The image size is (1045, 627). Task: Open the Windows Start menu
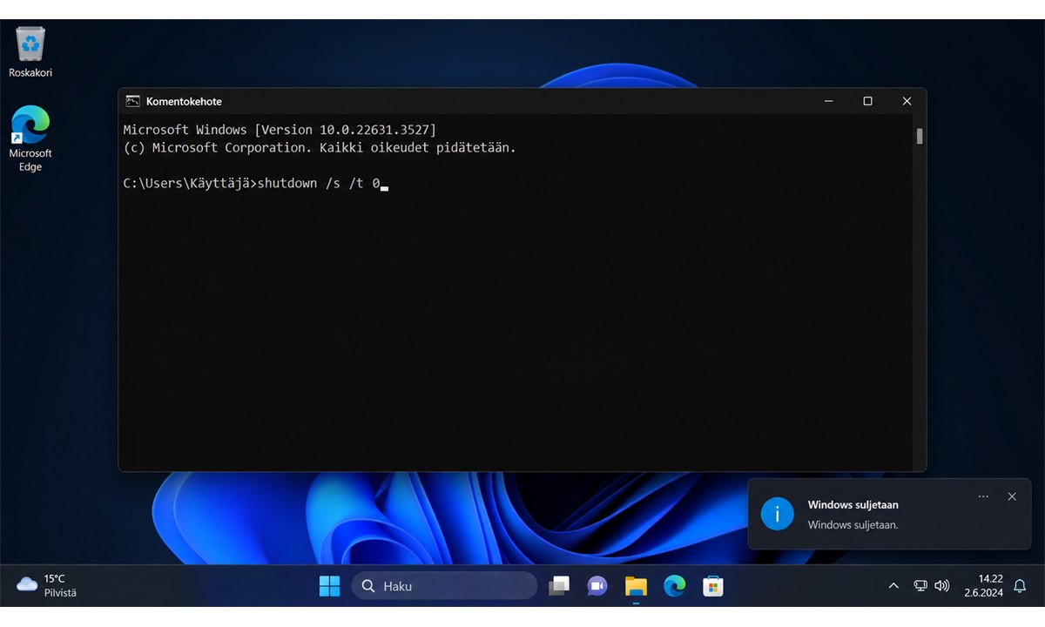pyautogui.click(x=330, y=586)
